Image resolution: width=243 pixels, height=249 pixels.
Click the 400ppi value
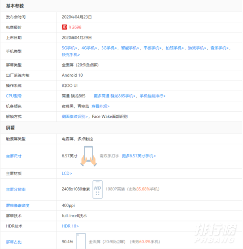coord(68,206)
